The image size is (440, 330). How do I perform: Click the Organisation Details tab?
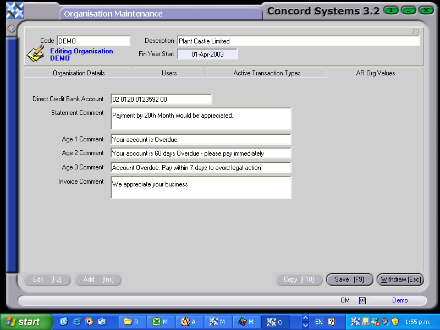pos(77,72)
